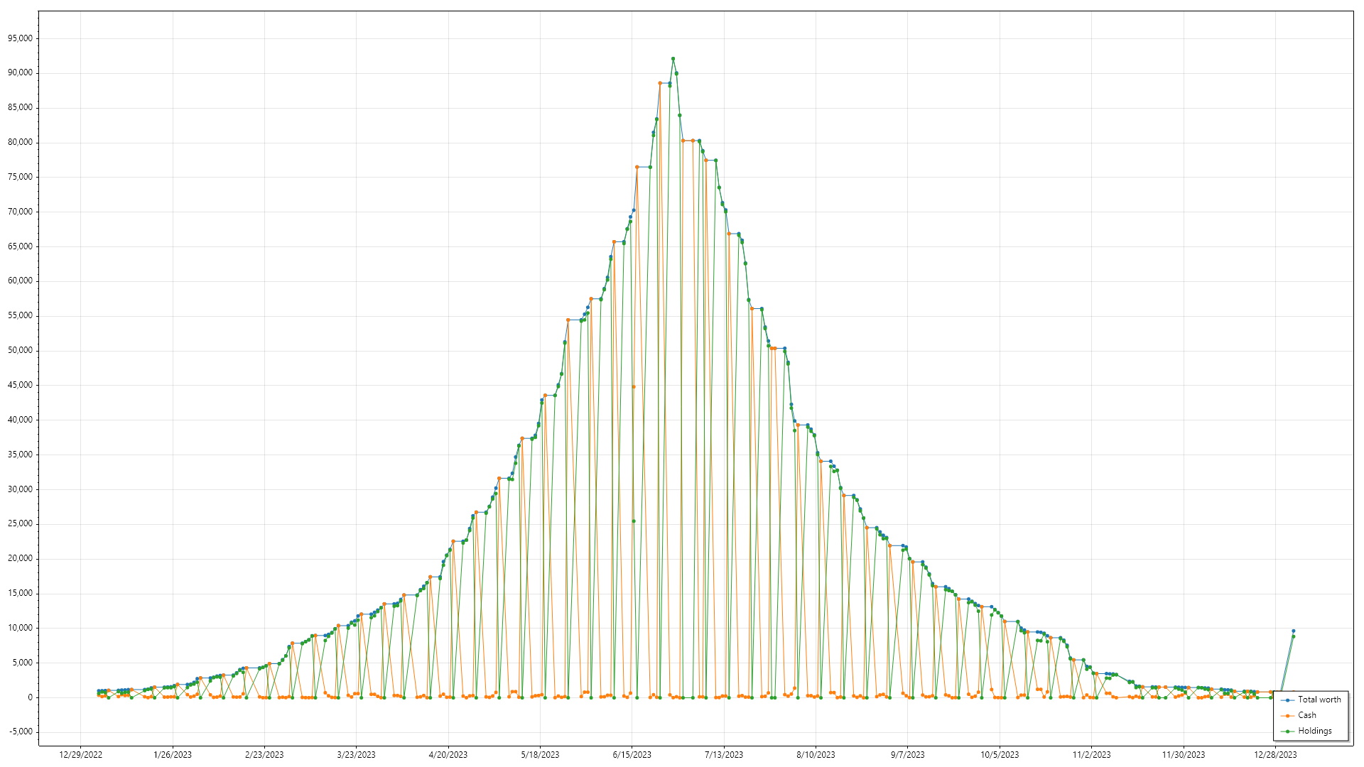This screenshot has height=767, width=1364.
Task: Click the 12/29/2022 x-axis date label
Action: [x=80, y=755]
